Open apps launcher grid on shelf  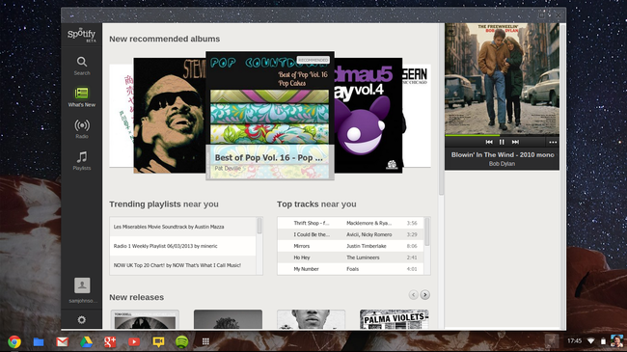coord(205,341)
